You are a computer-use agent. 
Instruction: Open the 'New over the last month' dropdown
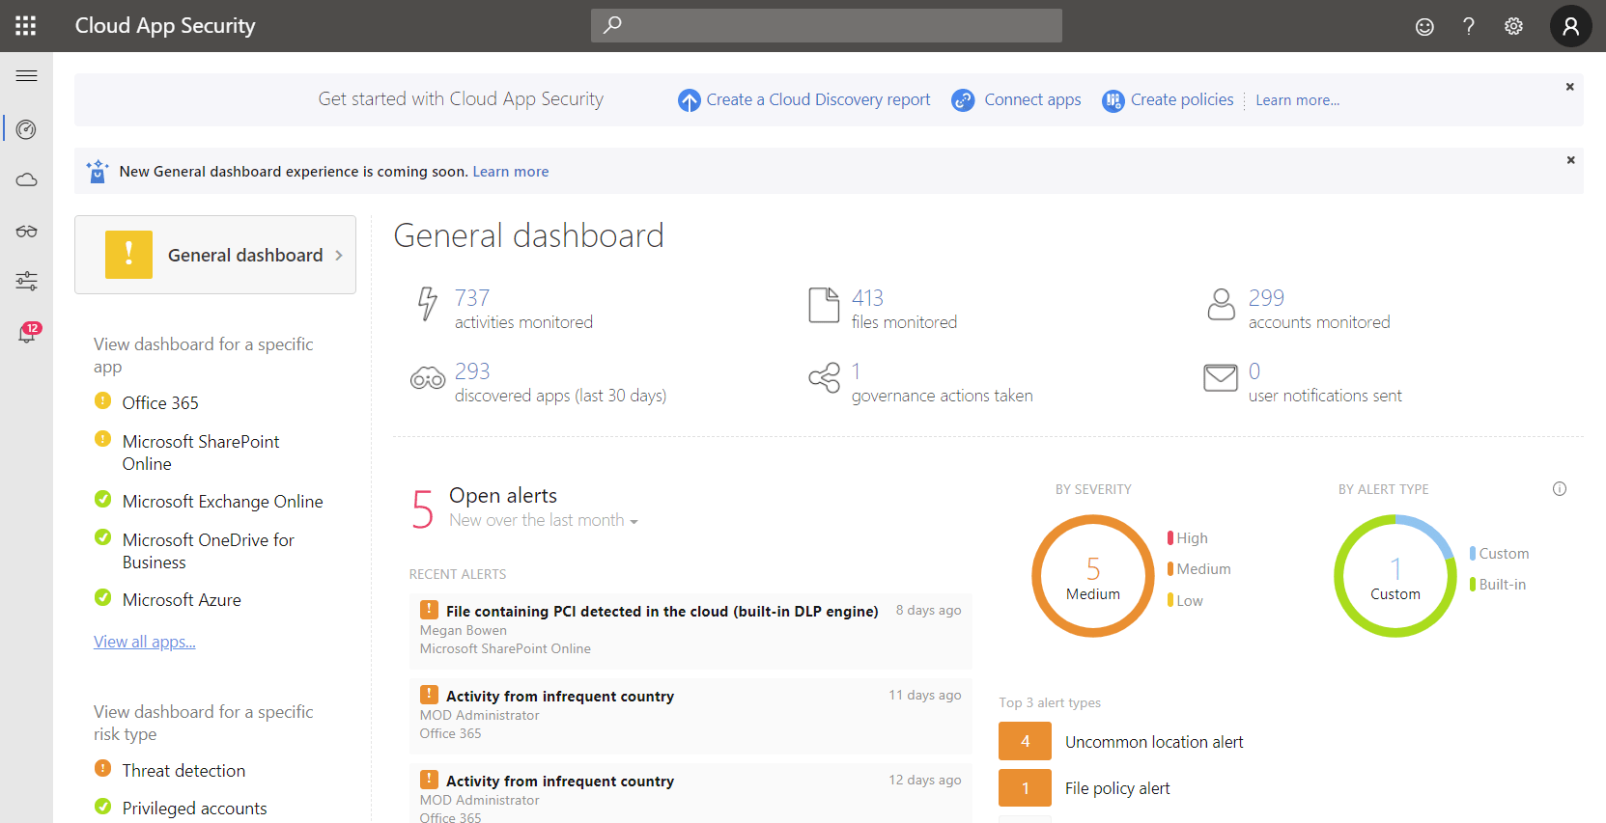coord(544,520)
